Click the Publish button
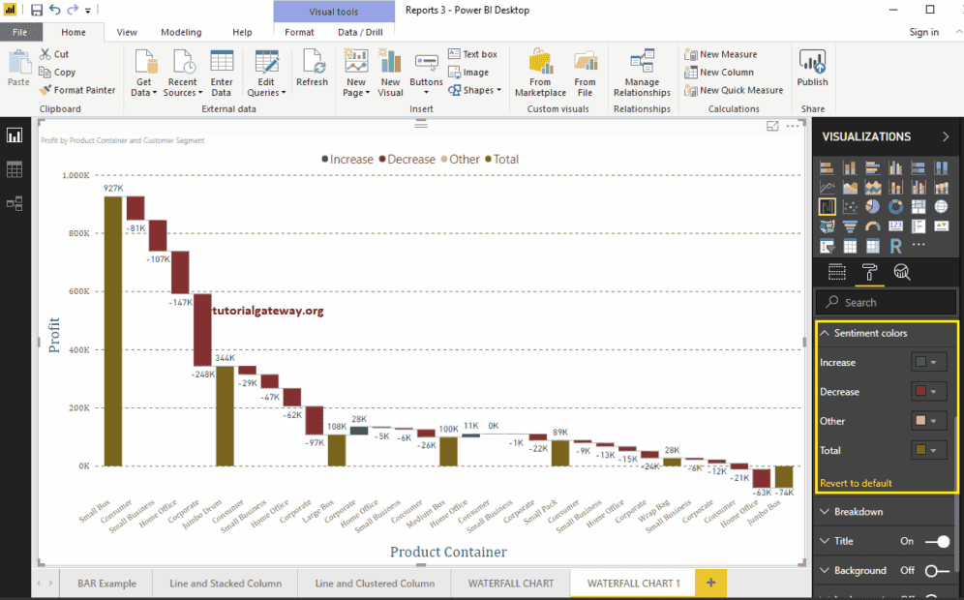The width and height of the screenshot is (964, 600). tap(812, 68)
